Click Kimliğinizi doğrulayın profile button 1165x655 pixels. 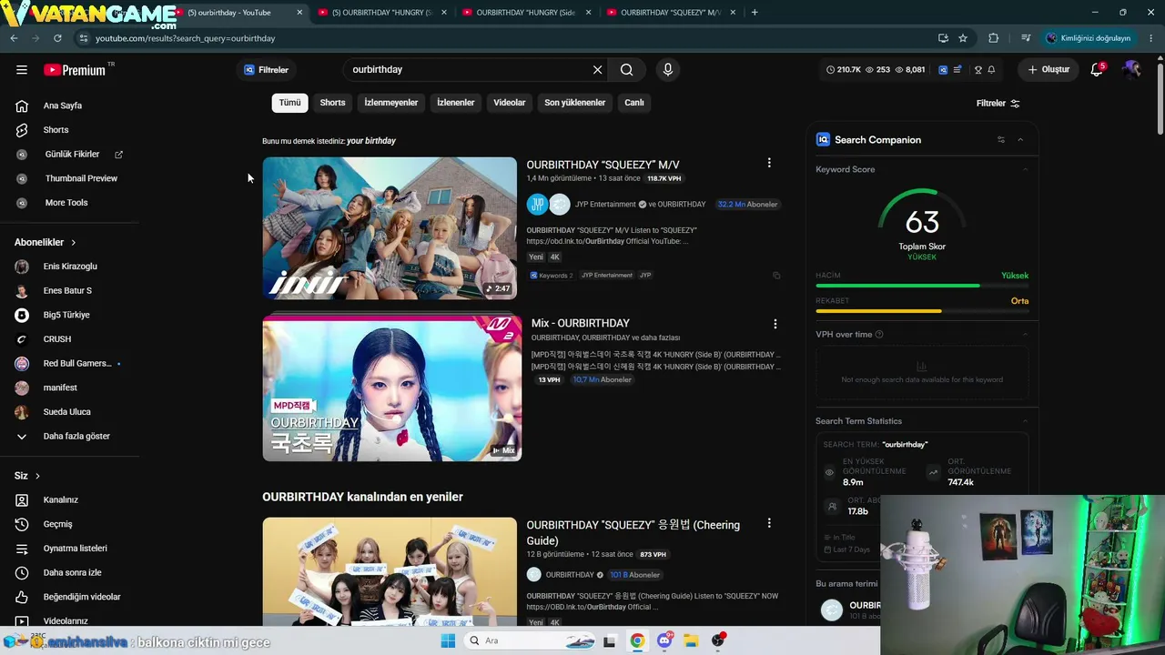pyautogui.click(x=1089, y=38)
